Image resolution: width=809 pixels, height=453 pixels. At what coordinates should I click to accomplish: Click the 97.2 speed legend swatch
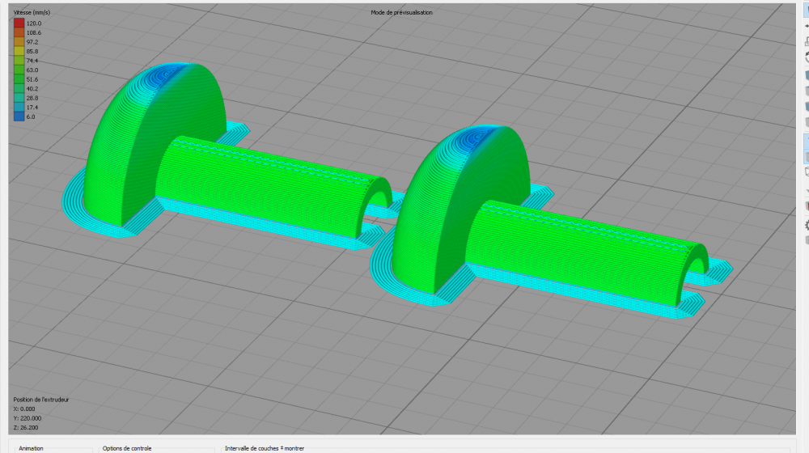click(x=19, y=41)
